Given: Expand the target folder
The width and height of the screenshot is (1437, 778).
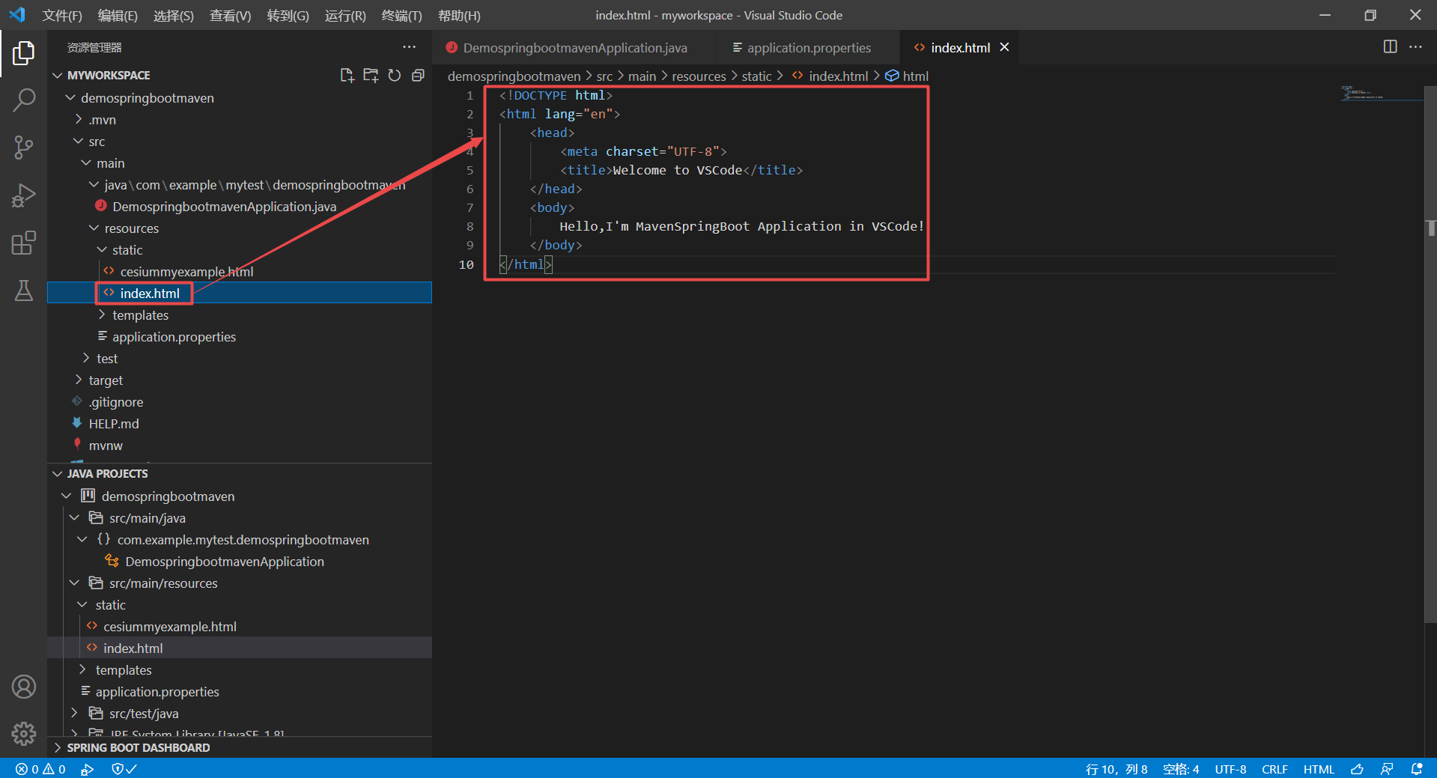Looking at the screenshot, I should tap(79, 380).
